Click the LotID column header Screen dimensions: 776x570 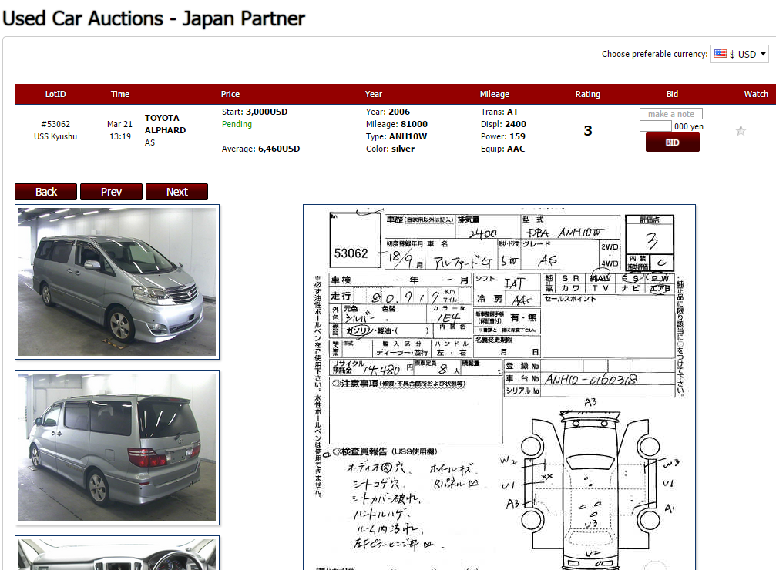point(55,94)
